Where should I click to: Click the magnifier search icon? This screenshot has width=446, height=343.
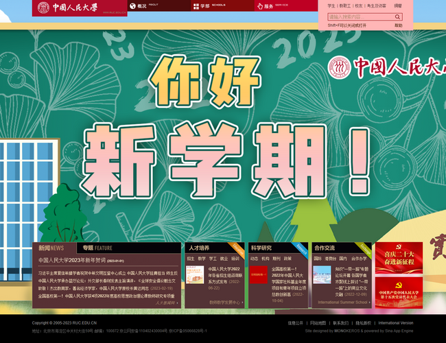click(397, 16)
